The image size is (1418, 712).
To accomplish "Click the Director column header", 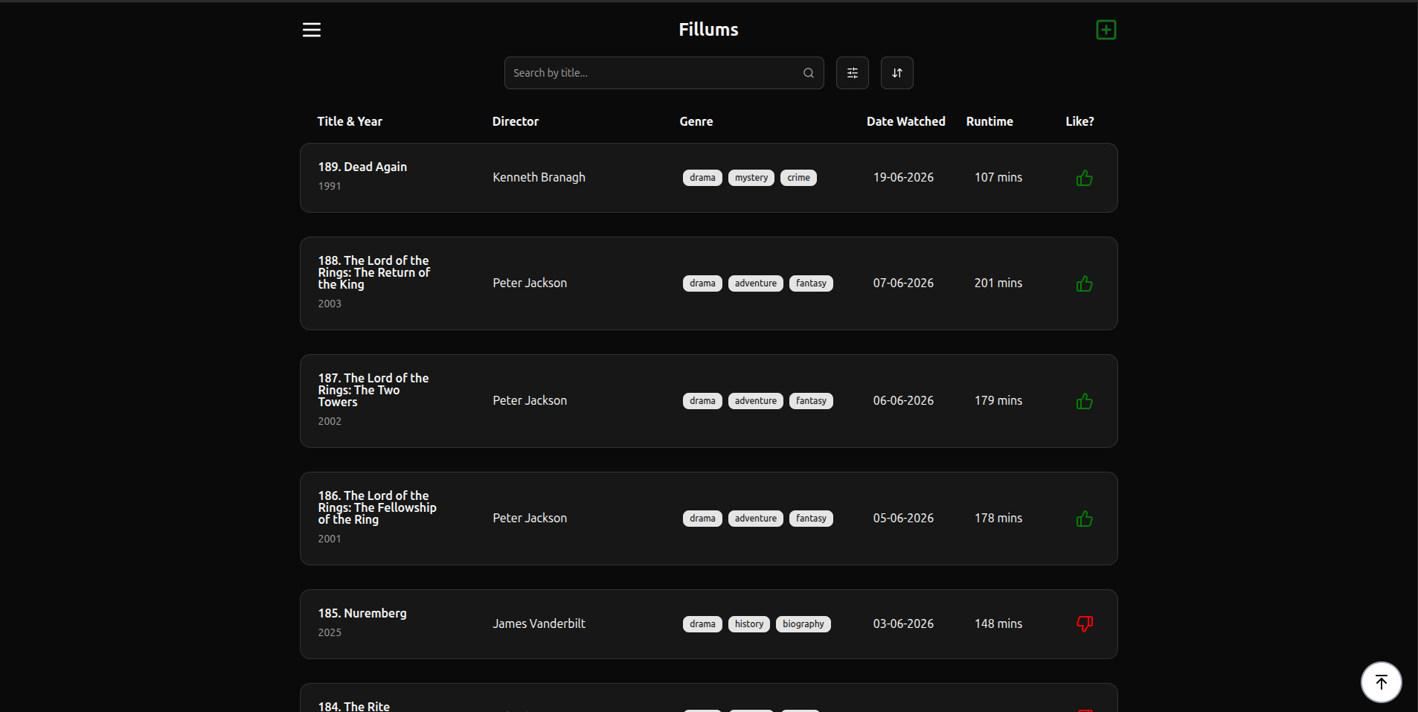I will [x=516, y=121].
